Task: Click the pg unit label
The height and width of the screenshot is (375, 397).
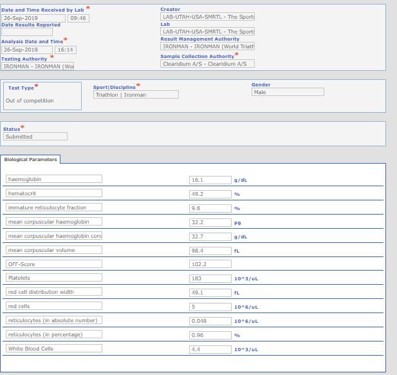Action: coord(237,223)
